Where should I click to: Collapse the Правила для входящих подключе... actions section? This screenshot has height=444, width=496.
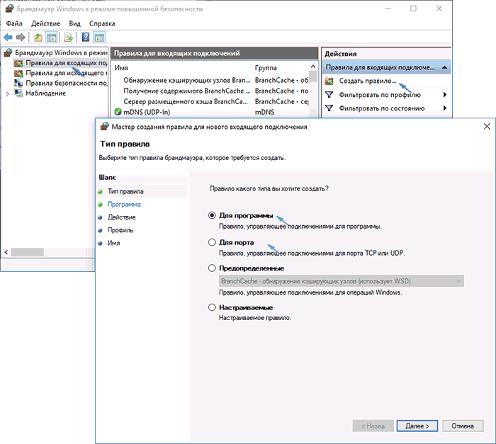(x=444, y=67)
